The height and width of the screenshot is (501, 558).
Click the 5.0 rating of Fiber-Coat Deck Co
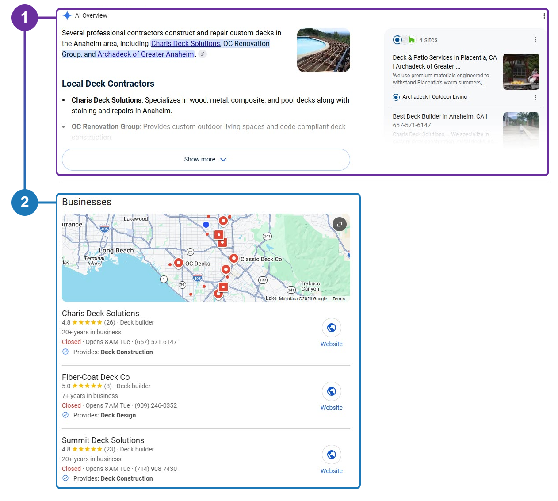click(66, 386)
